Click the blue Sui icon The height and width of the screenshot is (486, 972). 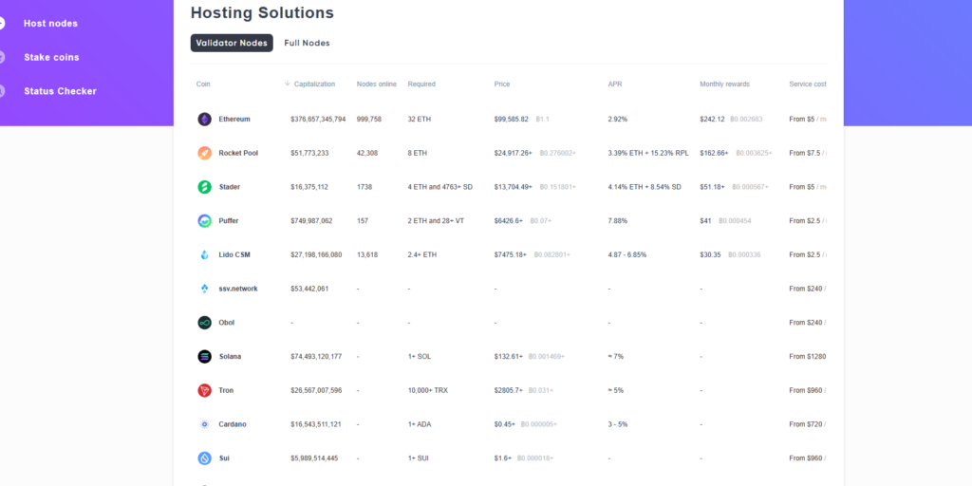pyautogui.click(x=204, y=458)
